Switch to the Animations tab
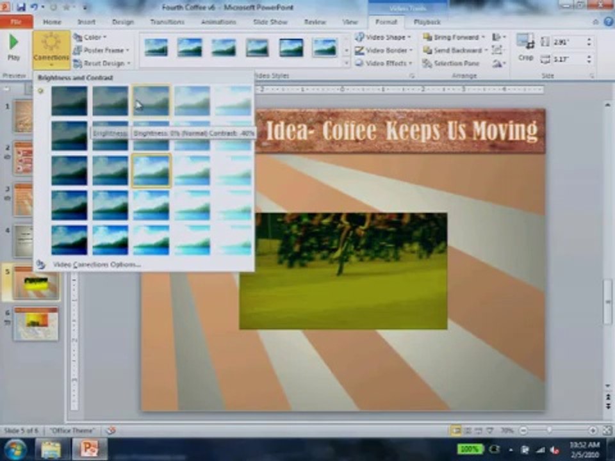Viewport: 615px width, 461px height. [x=218, y=22]
